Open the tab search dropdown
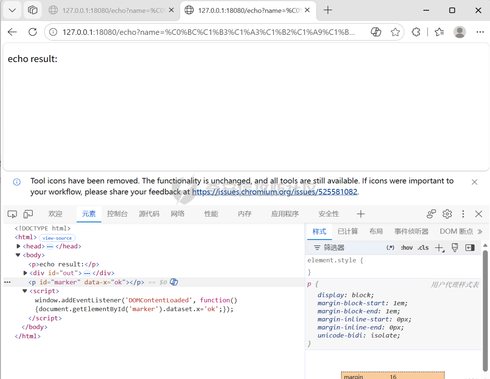The image size is (490, 379). point(12,10)
